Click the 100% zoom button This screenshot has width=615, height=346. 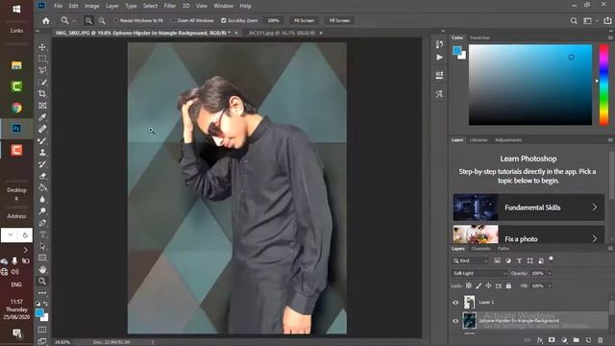click(273, 20)
